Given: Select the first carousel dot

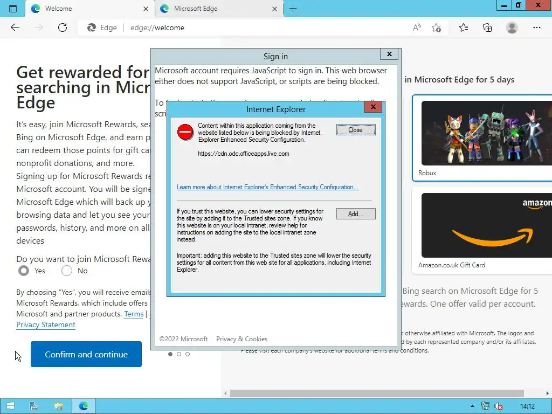Looking at the screenshot, I should tap(170, 354).
